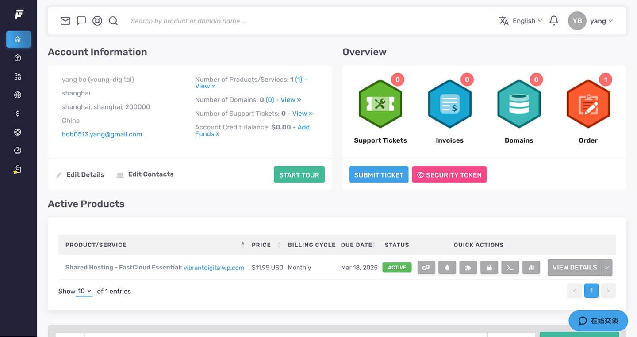Open the Support lifebuoy sidebar icon
Viewport: 637px width, 337px height.
coord(18,132)
